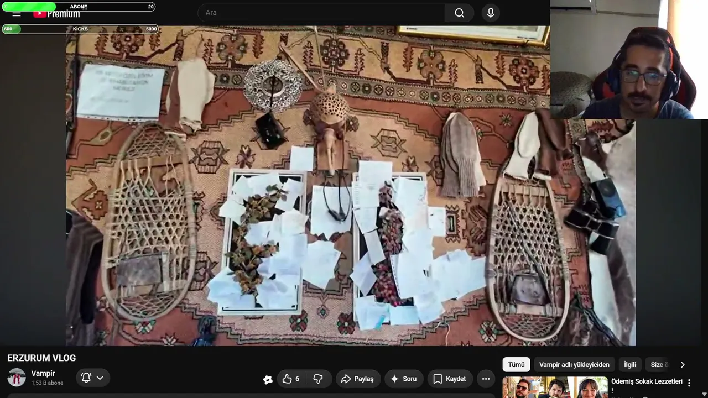Select the 'Vampir adlı yükleyiciden' chip
This screenshot has width=708, height=398.
click(574, 365)
